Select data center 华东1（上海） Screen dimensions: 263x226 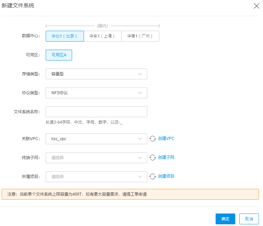coord(103,36)
